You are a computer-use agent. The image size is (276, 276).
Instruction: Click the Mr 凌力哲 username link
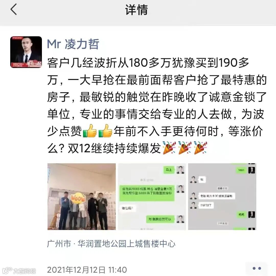coord(73,44)
